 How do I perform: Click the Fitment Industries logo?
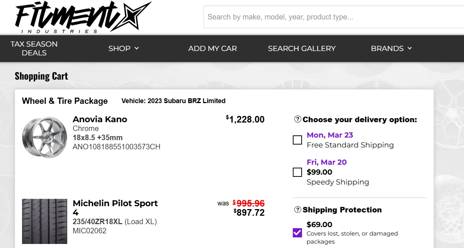[x=83, y=18]
